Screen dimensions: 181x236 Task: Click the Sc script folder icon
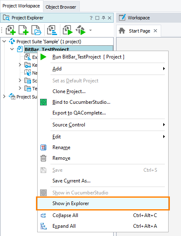point(28,81)
